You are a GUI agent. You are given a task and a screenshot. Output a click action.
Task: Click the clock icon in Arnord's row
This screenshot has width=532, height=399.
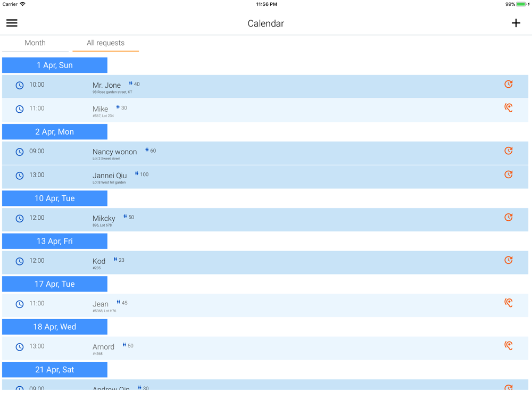pos(20,346)
